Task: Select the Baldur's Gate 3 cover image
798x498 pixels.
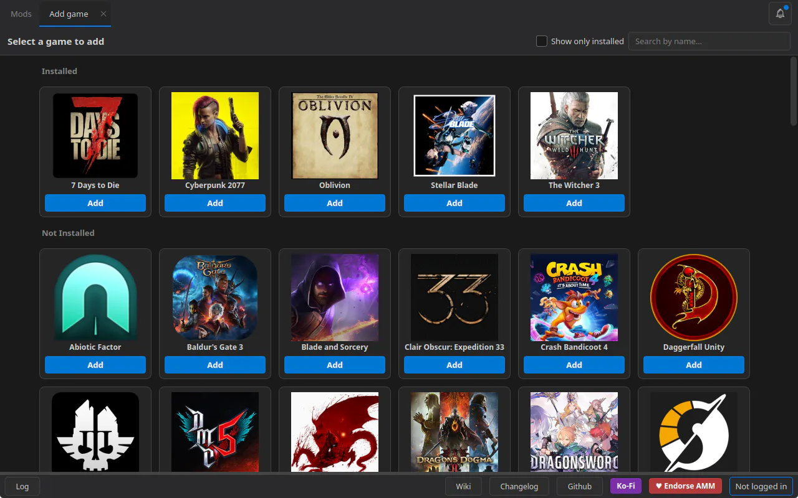Action: click(x=215, y=298)
